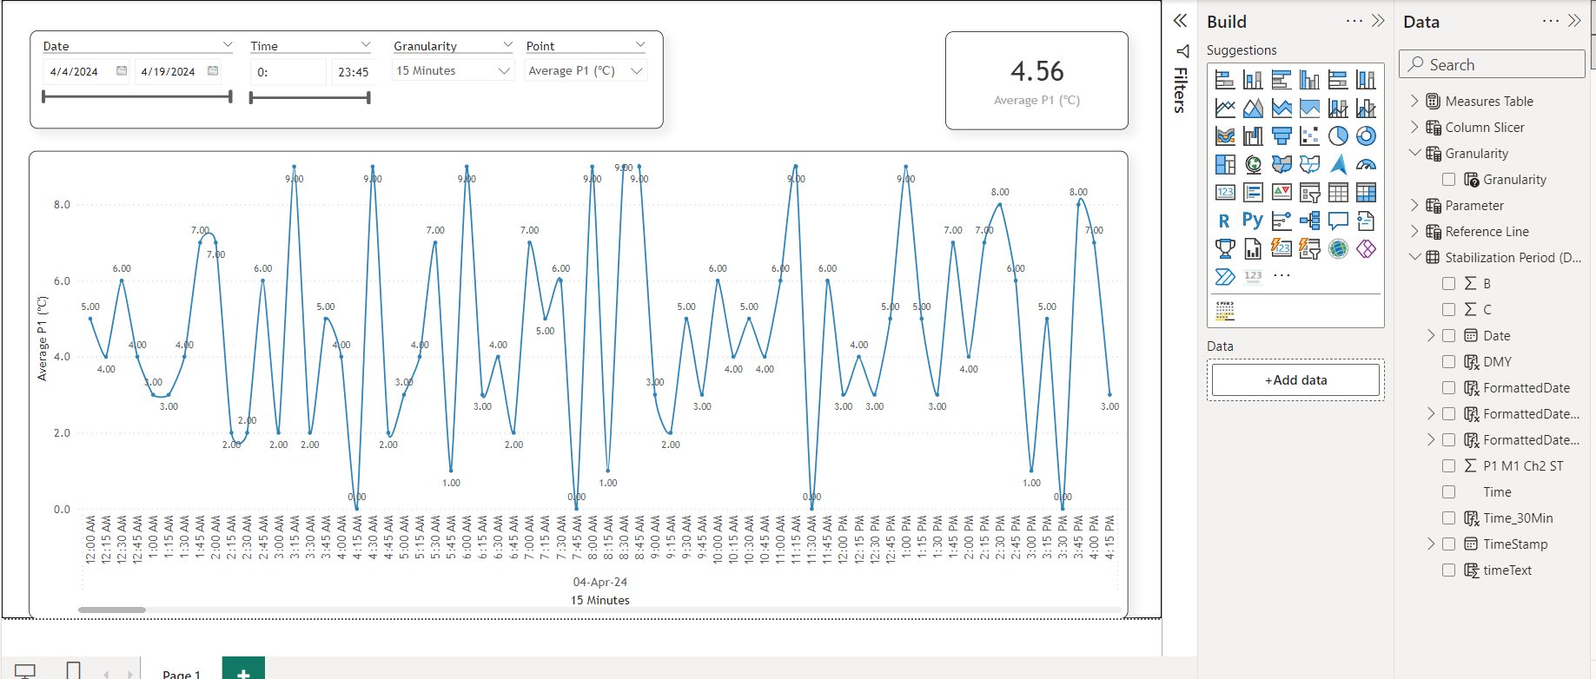
Task: Check the P1 M1 Ch2 ST field
Action: point(1448,466)
